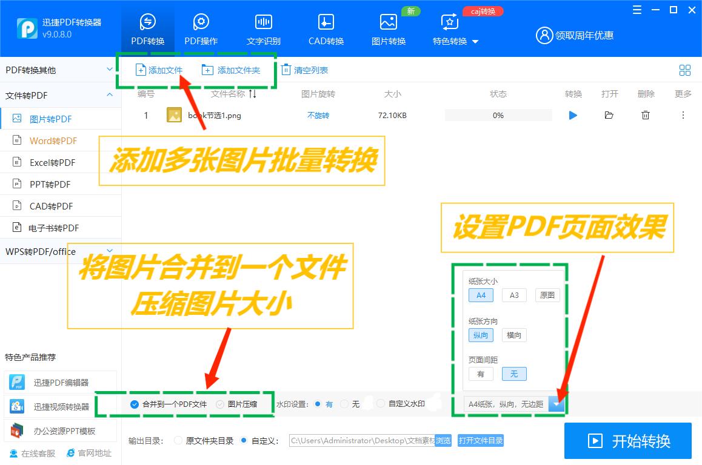Open the A4纸张，纵向，无边距 dropdown
The height and width of the screenshot is (465, 702).
(x=556, y=404)
